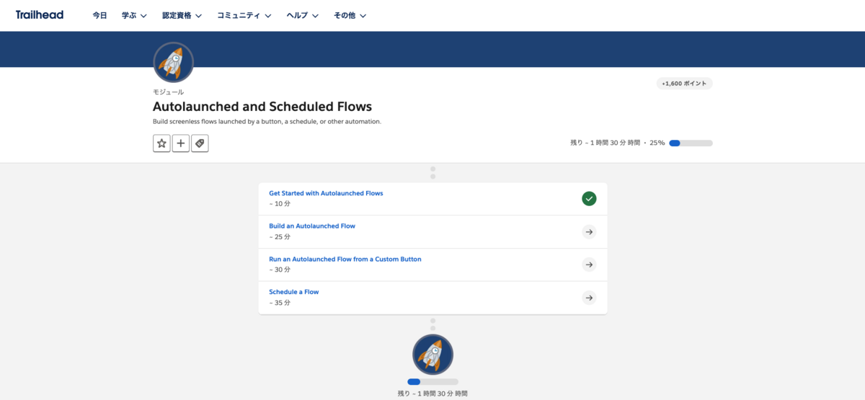865x400 pixels.
Task: Open Get Started with Autolaunched Flows
Action: click(x=326, y=193)
